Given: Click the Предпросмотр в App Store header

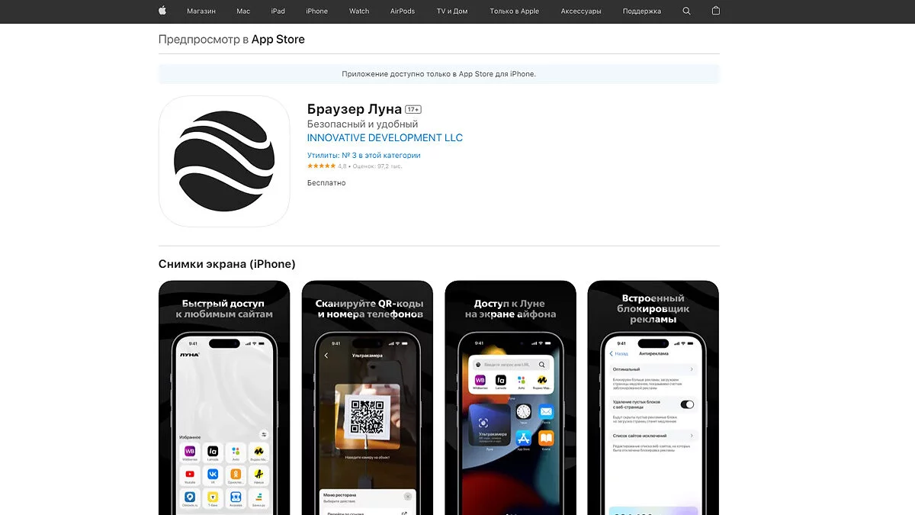Looking at the screenshot, I should (232, 40).
